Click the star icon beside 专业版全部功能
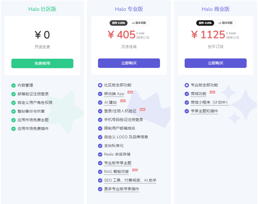 click(187, 85)
